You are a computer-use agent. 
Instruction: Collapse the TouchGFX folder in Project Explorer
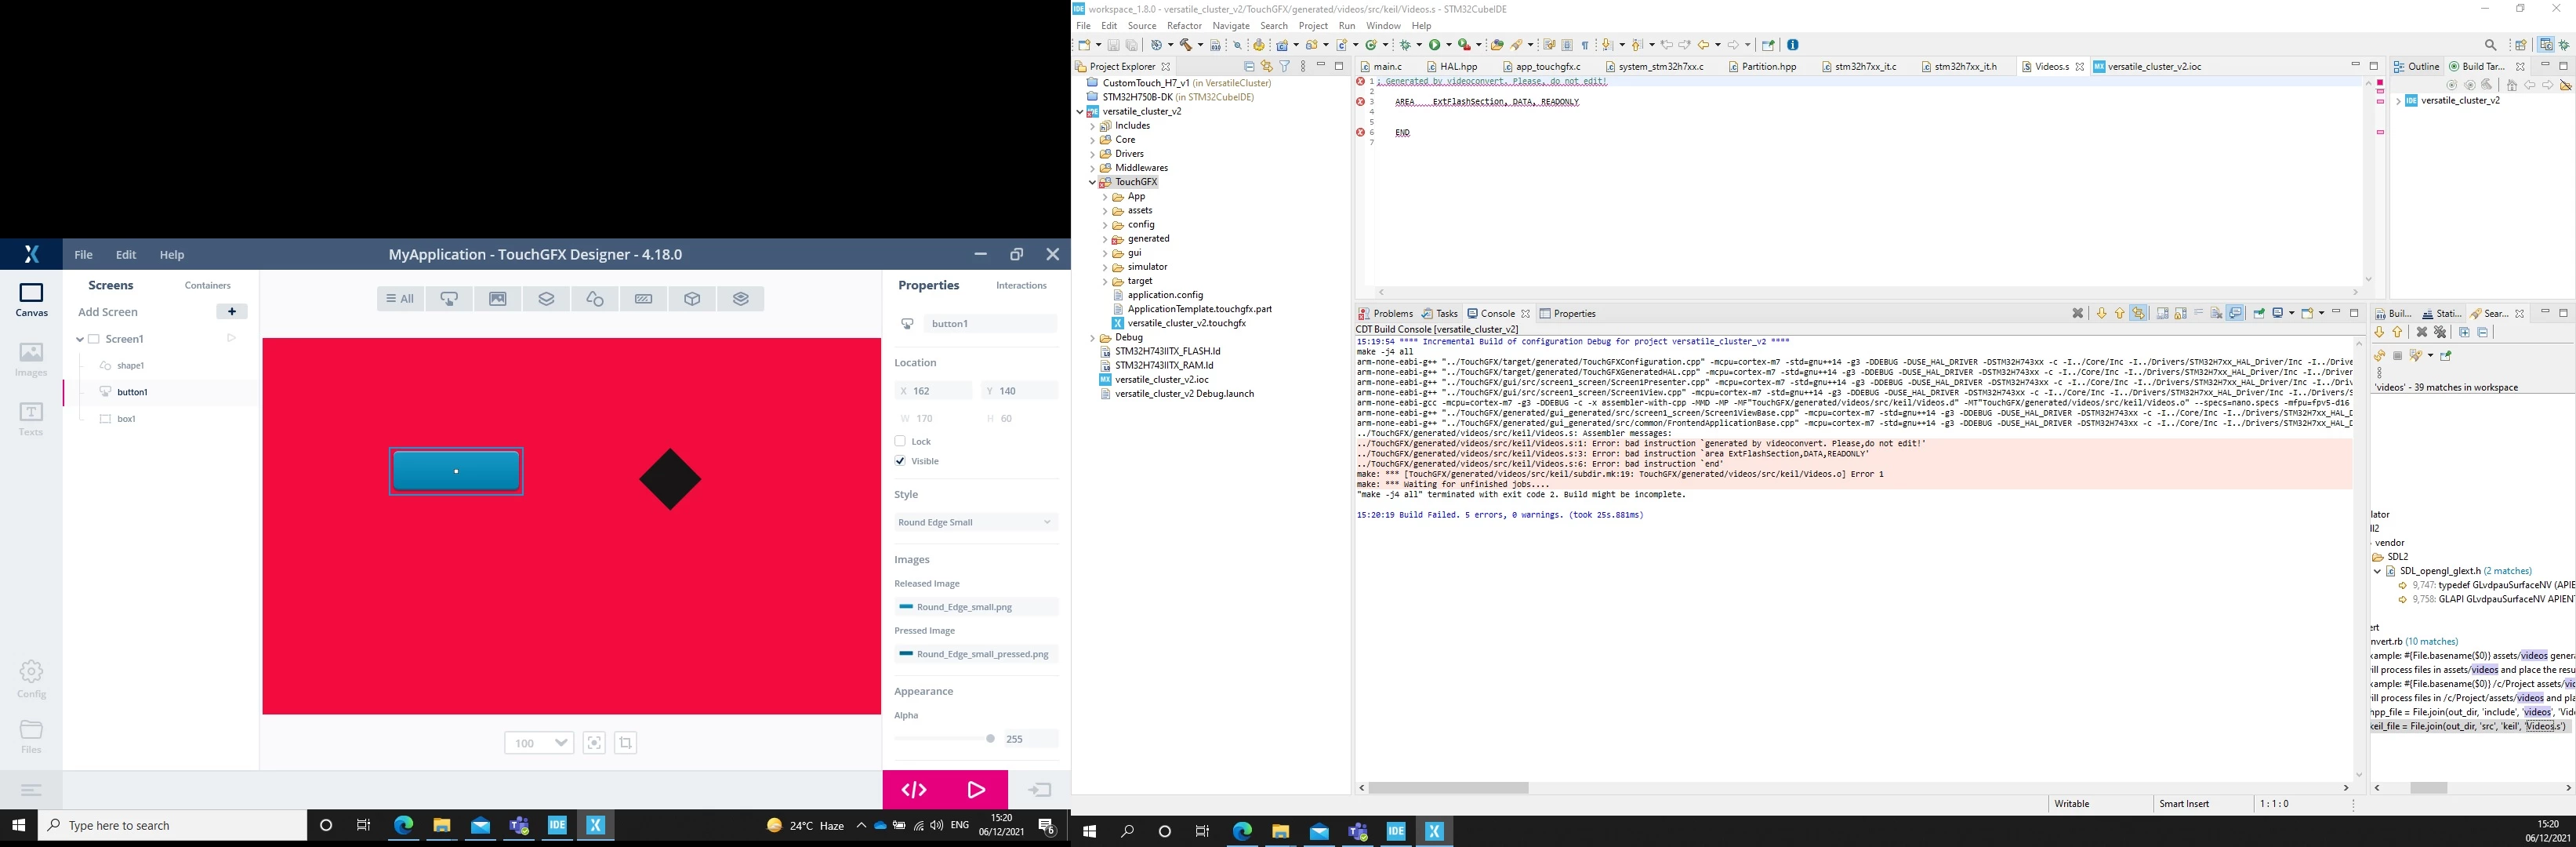1092,182
